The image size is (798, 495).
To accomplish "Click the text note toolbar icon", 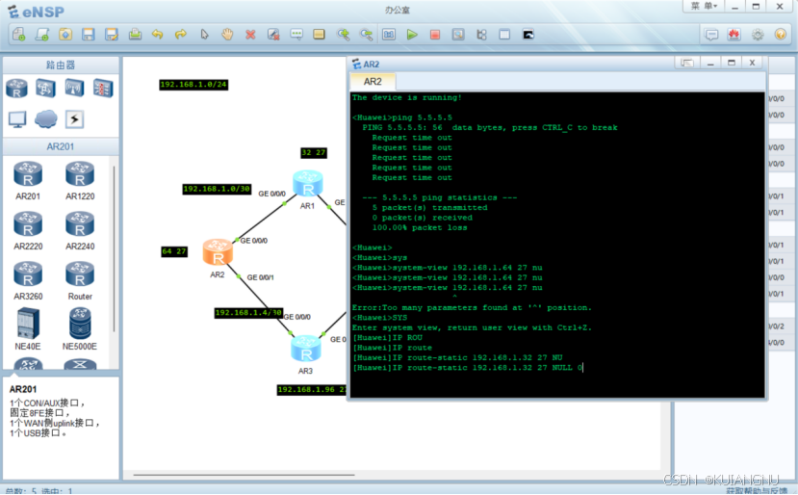I will (296, 34).
